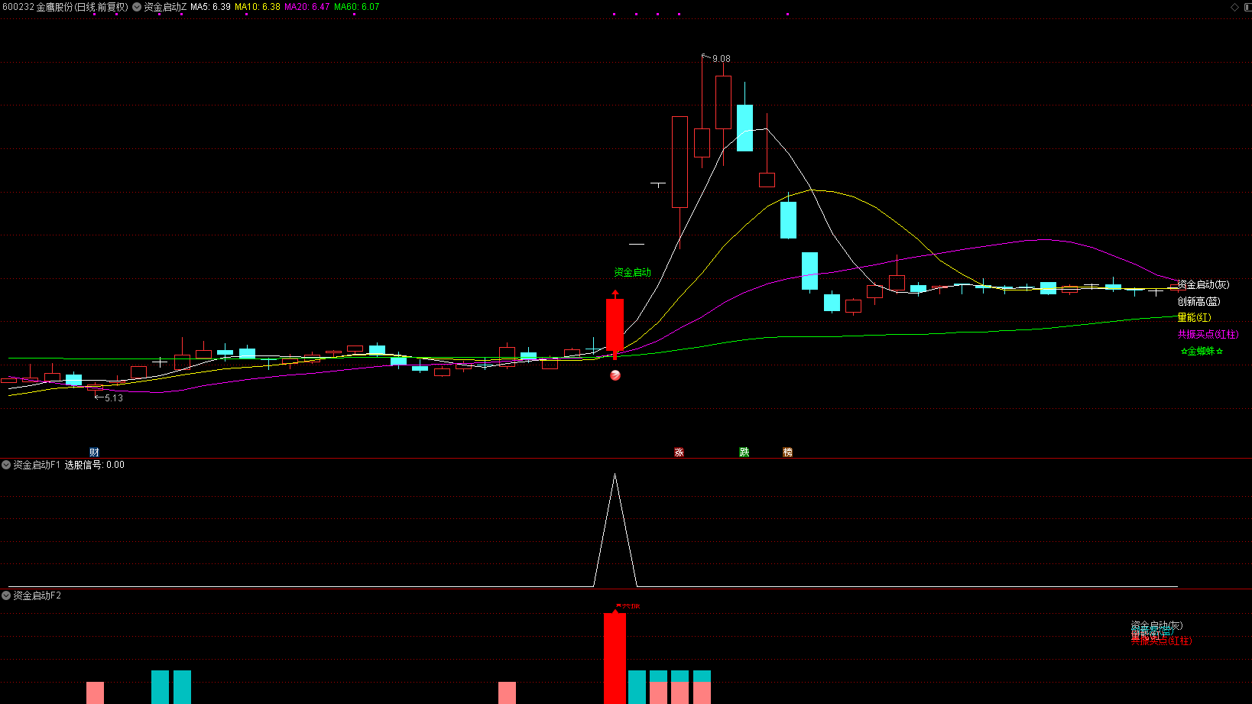Click the diamond icon at top right
Viewport: 1252px width, 704px height.
(x=1234, y=7)
